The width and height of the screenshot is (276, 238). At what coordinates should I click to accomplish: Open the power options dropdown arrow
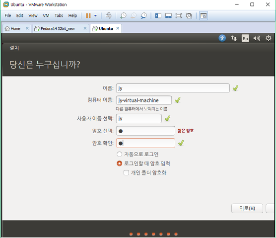(95, 16)
